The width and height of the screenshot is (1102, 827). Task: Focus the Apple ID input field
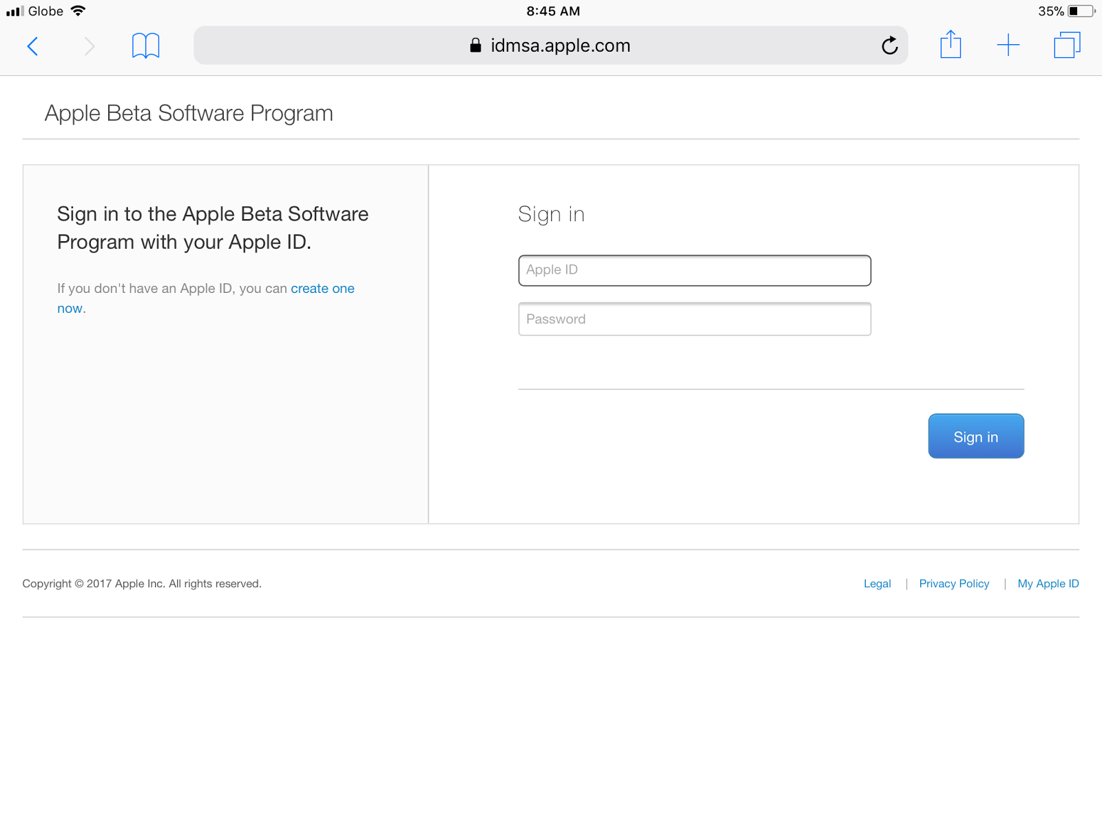click(694, 270)
